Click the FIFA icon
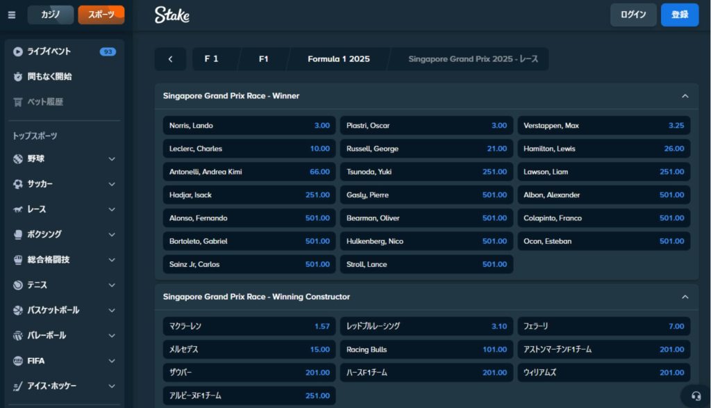 tap(17, 361)
